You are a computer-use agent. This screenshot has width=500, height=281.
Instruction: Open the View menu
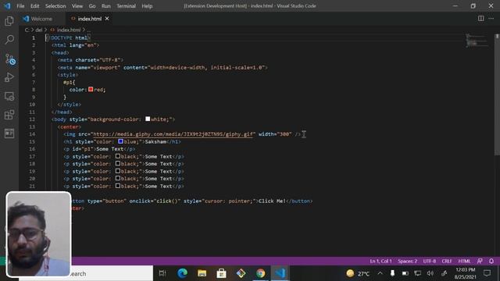tap(77, 6)
